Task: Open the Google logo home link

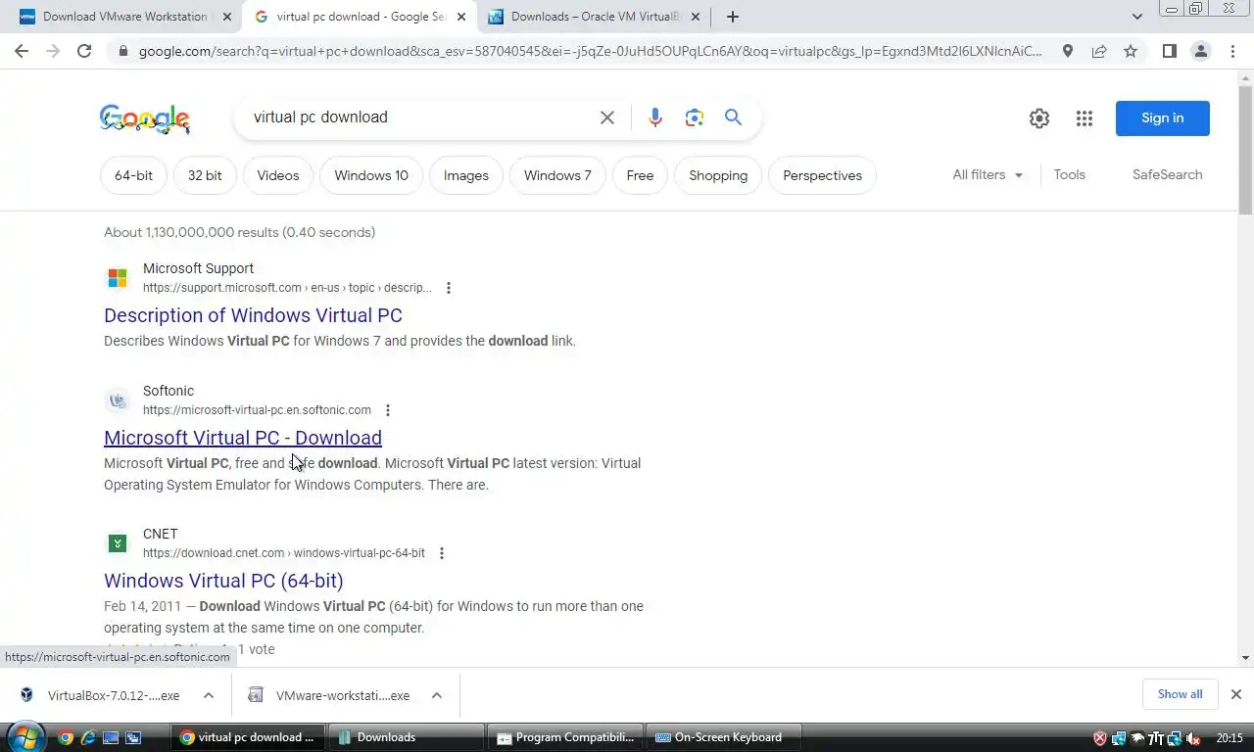Action: click(x=145, y=118)
